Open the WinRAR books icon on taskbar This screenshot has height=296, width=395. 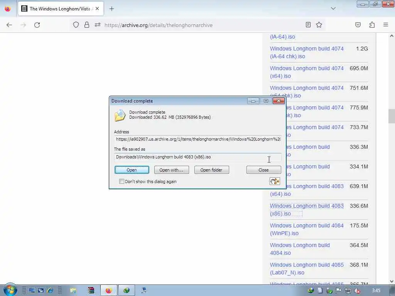[91, 291]
